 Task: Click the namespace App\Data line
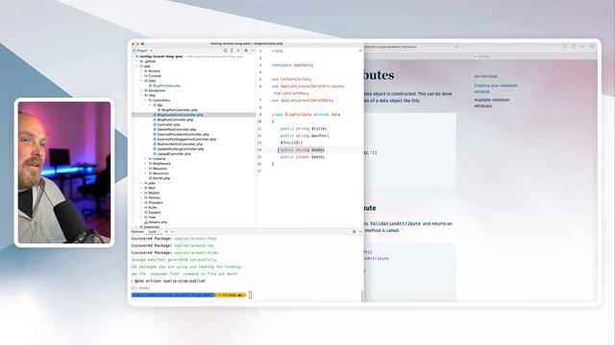pyautogui.click(x=292, y=65)
